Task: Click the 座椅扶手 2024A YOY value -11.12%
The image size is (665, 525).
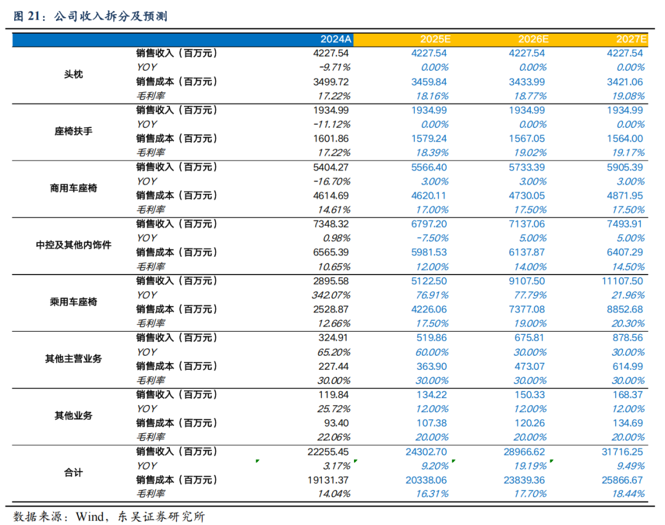Action: [x=332, y=124]
